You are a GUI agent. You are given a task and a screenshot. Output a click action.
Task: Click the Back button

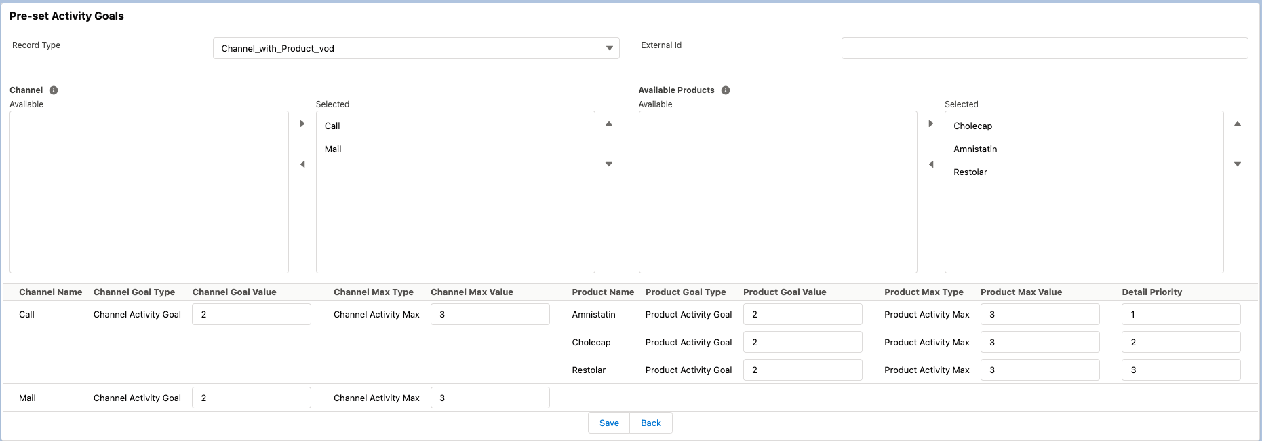[x=651, y=423]
